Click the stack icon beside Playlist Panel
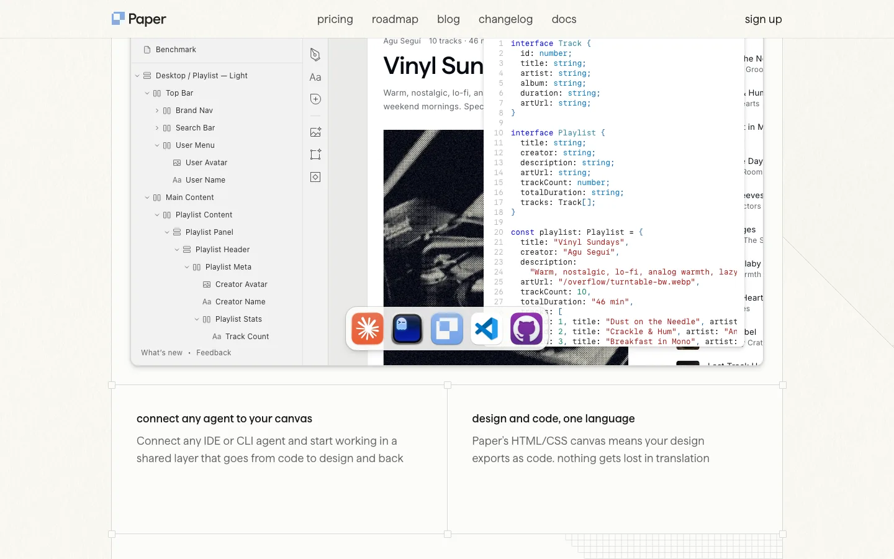This screenshot has height=559, width=894. (177, 232)
